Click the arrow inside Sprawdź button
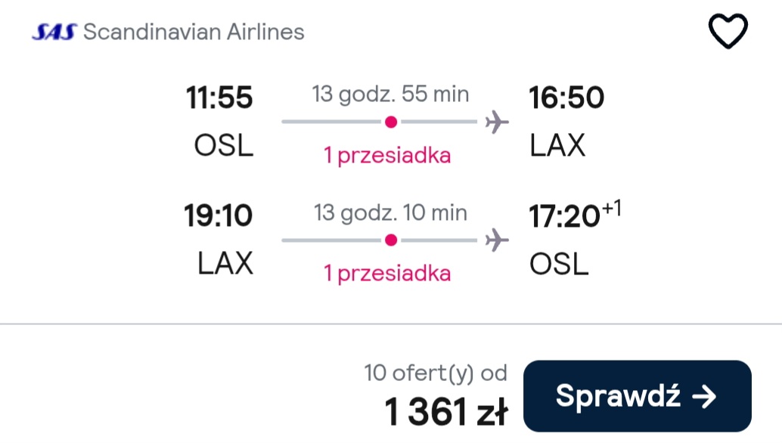The width and height of the screenshot is (782, 443). click(704, 397)
